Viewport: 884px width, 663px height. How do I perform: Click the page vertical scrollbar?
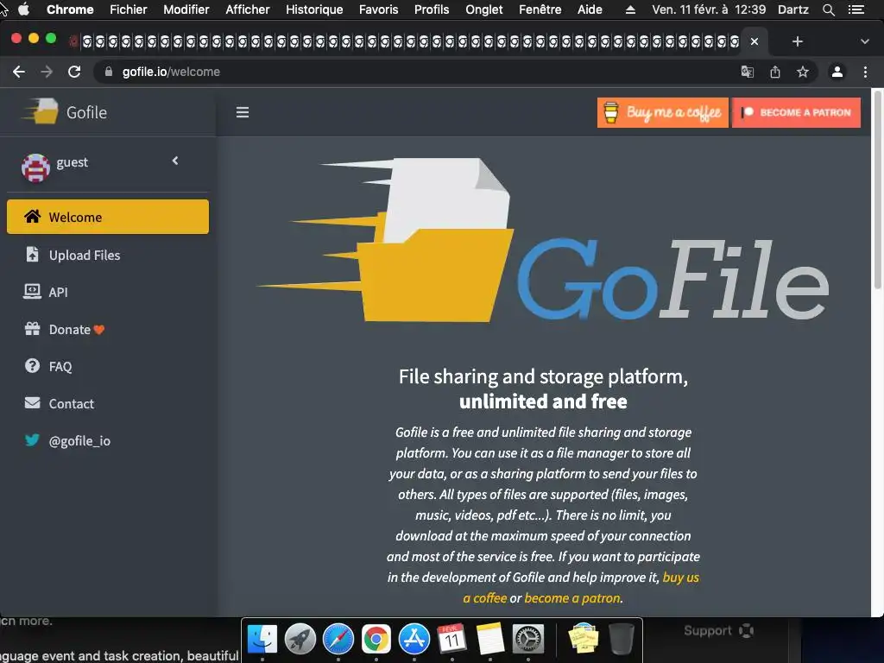(878, 189)
